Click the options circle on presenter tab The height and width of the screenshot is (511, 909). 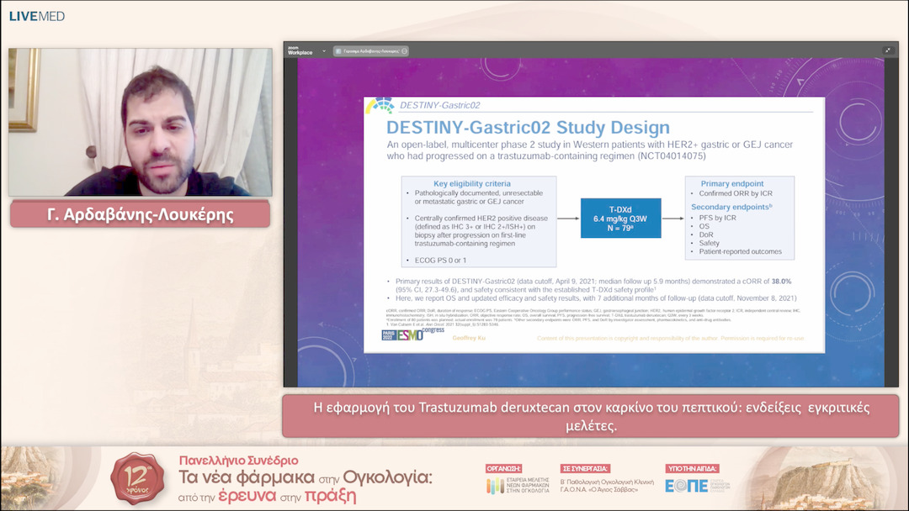[x=405, y=51]
